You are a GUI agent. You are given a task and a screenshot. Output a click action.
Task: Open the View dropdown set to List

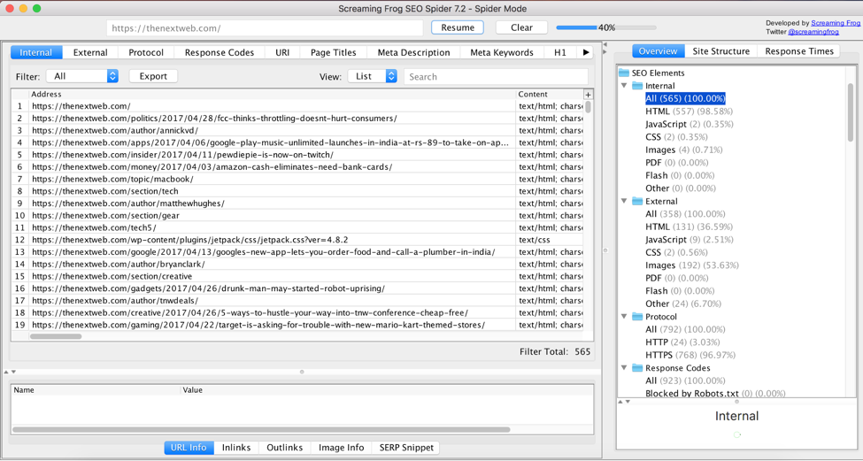tap(373, 76)
